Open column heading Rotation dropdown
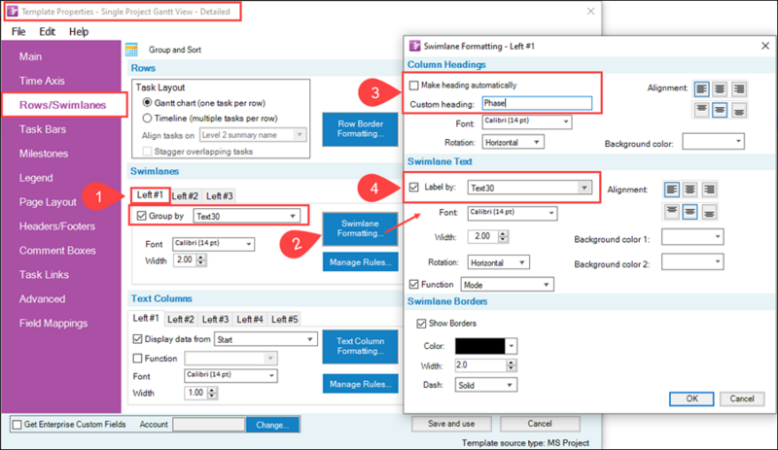 (x=513, y=143)
